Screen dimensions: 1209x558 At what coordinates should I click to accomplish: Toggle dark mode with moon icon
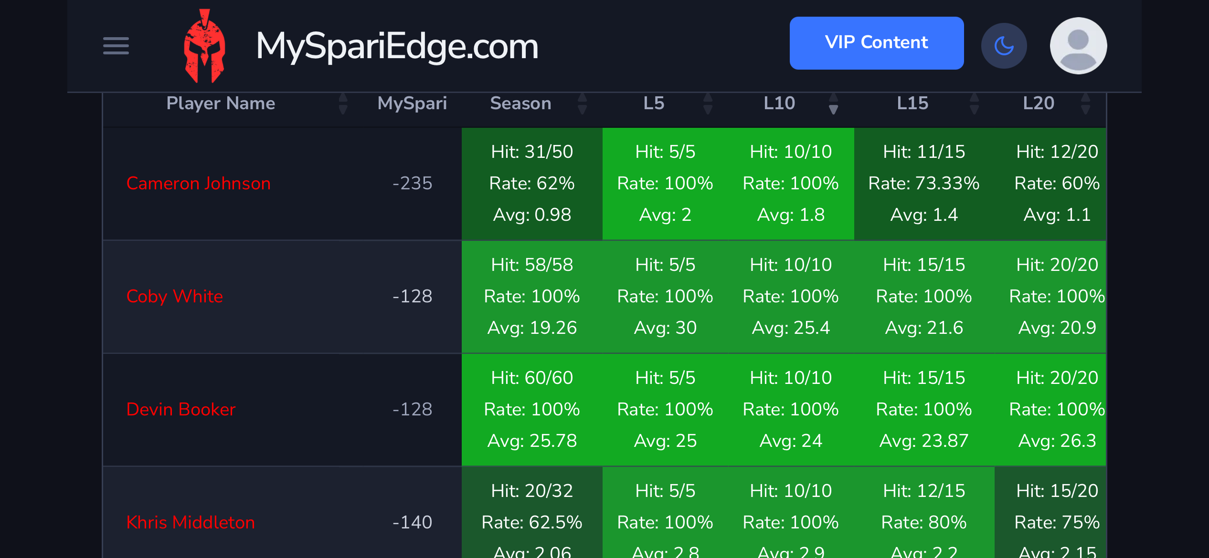1004,46
